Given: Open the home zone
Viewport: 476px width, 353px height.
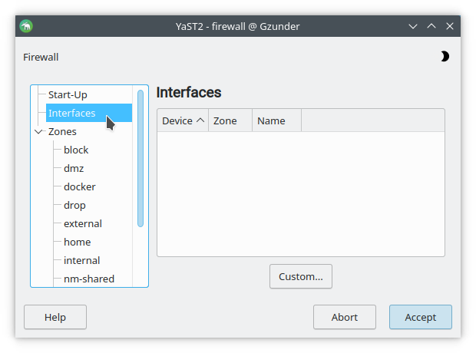Looking at the screenshot, I should click(x=77, y=242).
